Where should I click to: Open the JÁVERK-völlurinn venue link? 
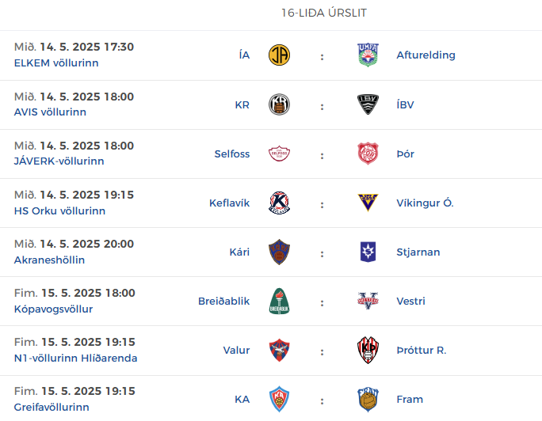click(59, 161)
